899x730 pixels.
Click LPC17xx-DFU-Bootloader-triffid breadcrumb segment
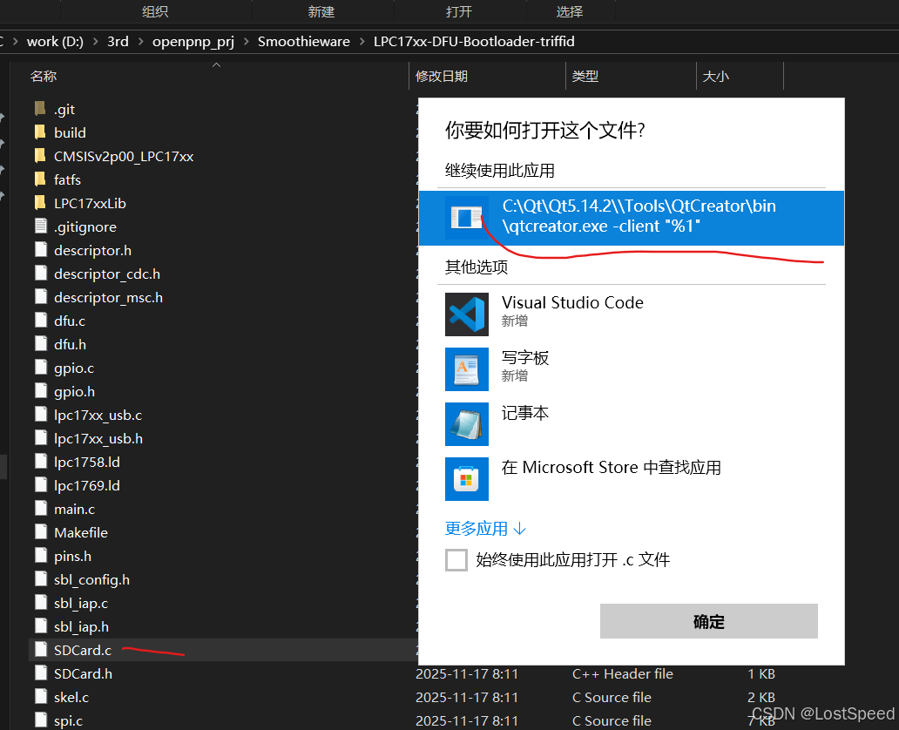[x=474, y=42]
